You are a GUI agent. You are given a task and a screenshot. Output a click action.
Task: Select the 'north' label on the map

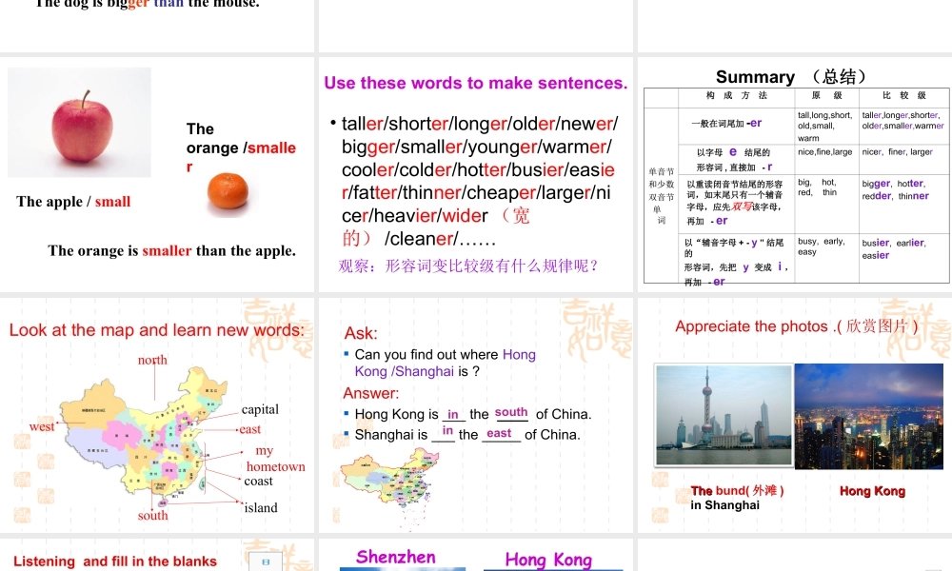[x=153, y=360]
